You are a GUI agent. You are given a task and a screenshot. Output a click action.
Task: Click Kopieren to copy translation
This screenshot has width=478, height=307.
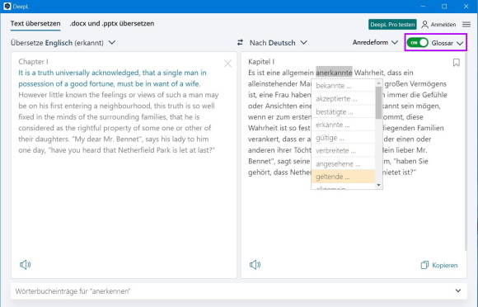coord(445,265)
